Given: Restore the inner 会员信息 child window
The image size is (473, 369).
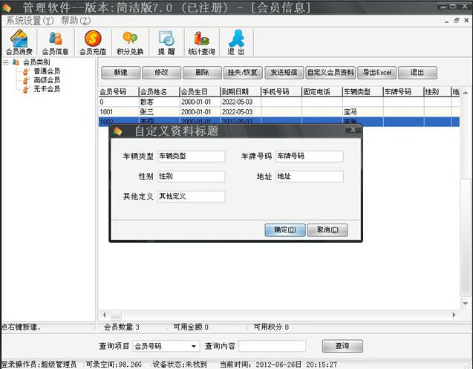Looking at the screenshot, I should point(456,21).
